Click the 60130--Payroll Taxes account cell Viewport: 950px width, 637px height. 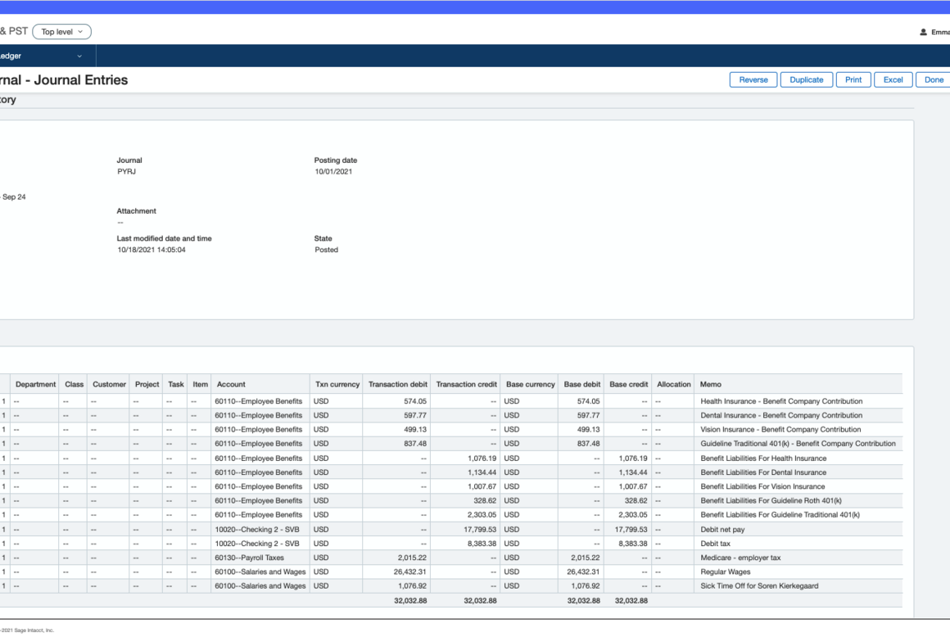tap(249, 558)
